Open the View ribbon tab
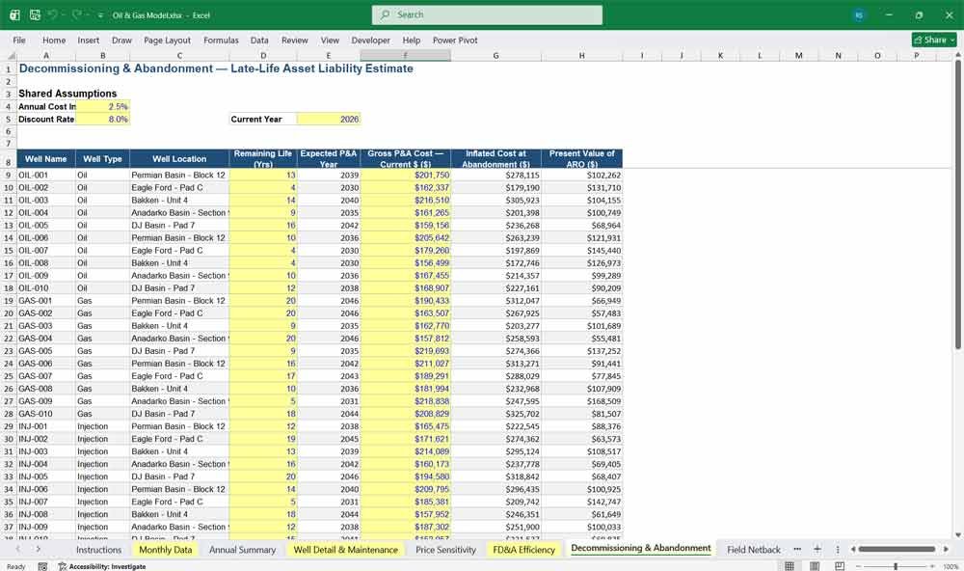964x571 pixels. pos(330,40)
